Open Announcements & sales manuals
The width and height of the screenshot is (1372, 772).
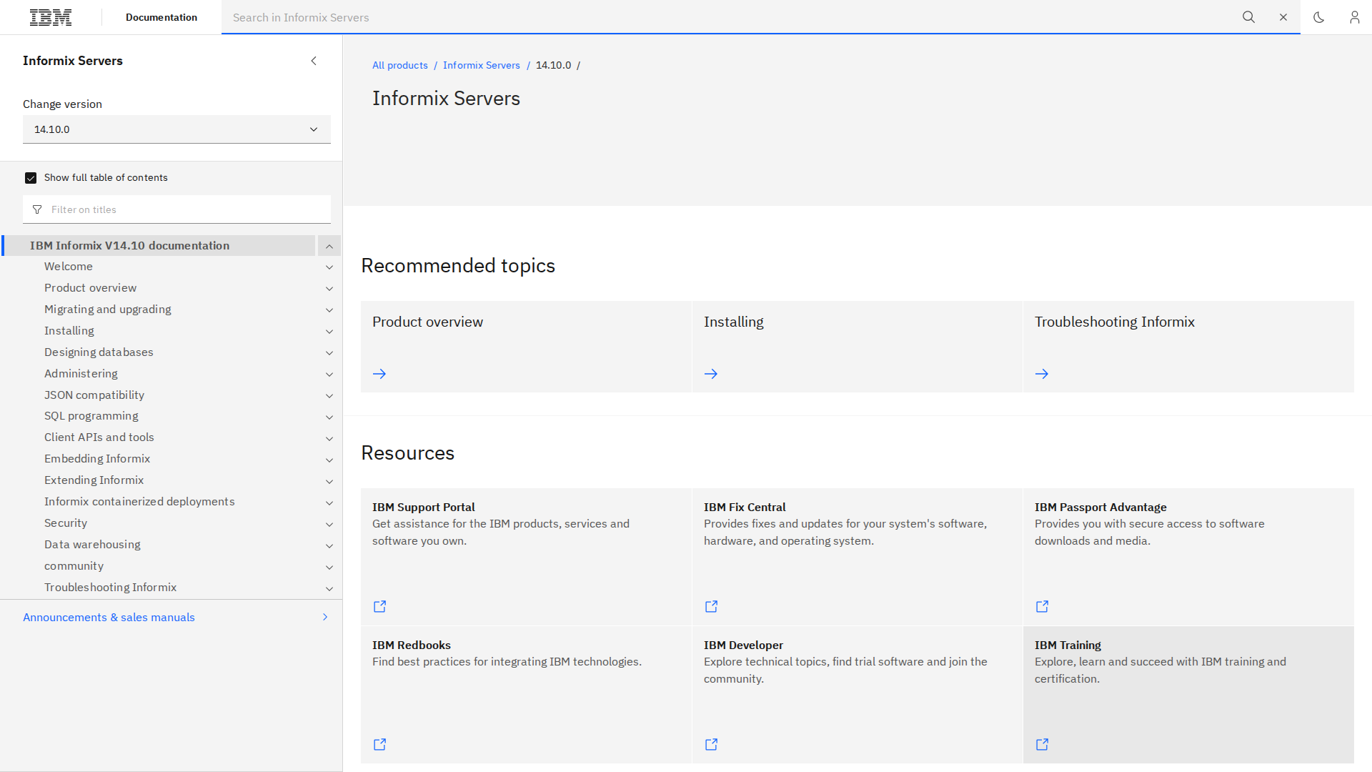[109, 617]
